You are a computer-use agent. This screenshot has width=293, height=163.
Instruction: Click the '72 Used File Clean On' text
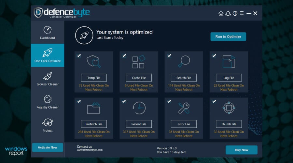point(94,85)
